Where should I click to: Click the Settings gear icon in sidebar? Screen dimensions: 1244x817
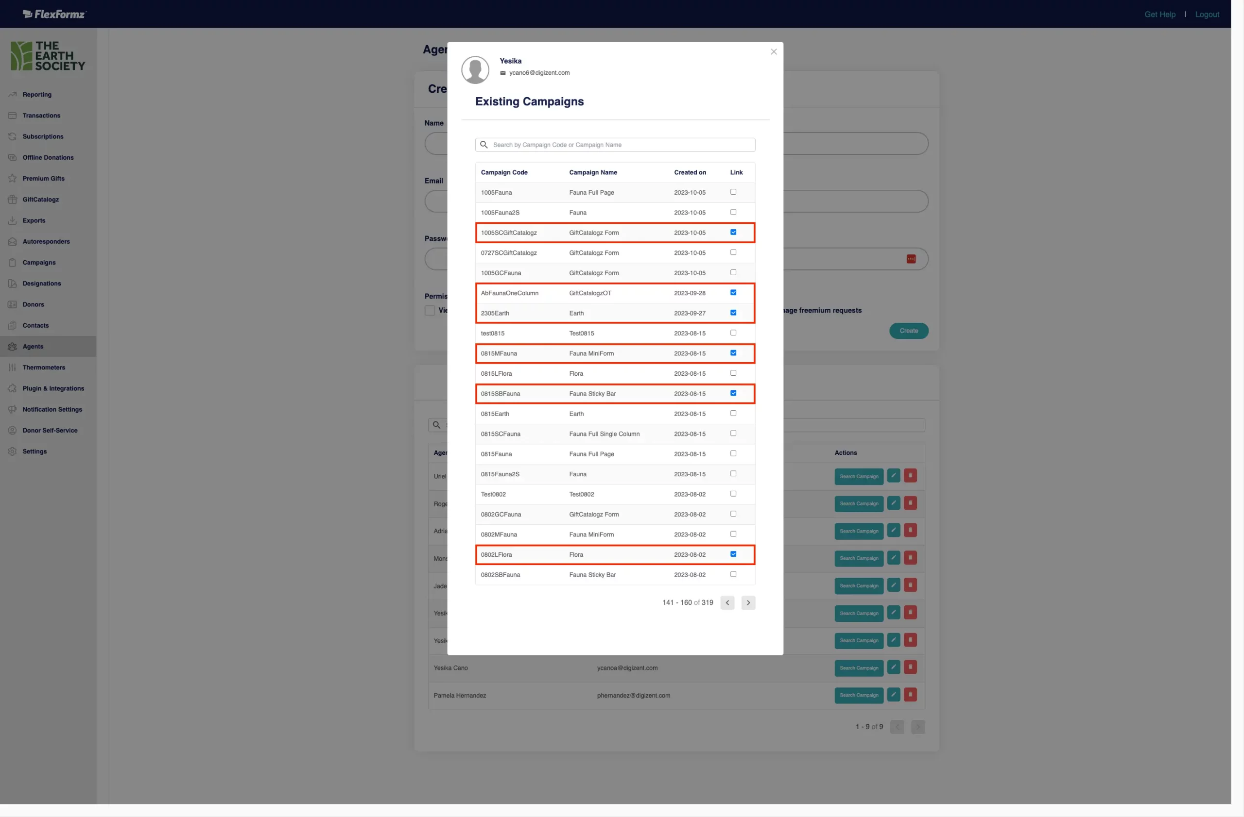(13, 451)
